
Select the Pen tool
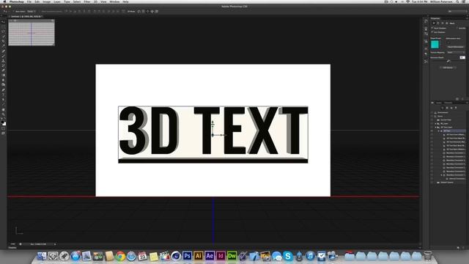coord(4,89)
